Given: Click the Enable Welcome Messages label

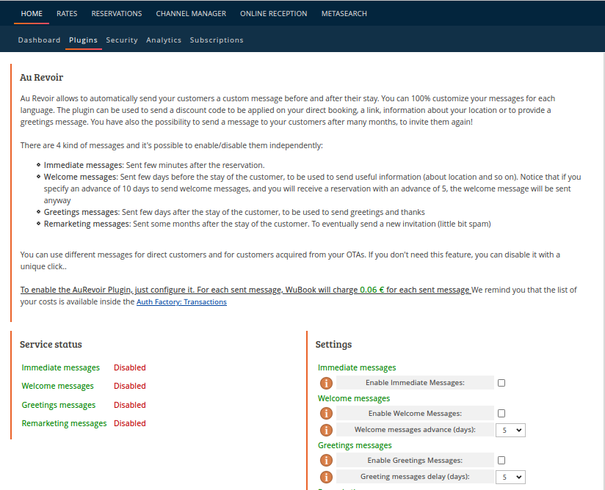Looking at the screenshot, I should (x=415, y=413).
